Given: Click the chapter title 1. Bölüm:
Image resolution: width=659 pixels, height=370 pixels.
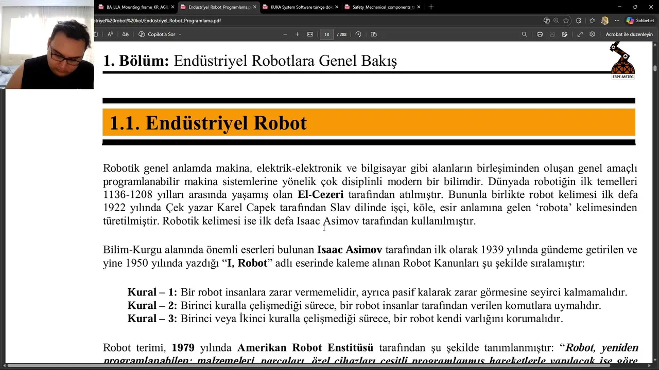Looking at the screenshot, I should [136, 61].
